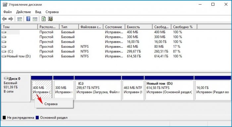Viewport: 232px width, 127px height.
Task: Sort by the Емкость column header
Action: click(x=139, y=27)
